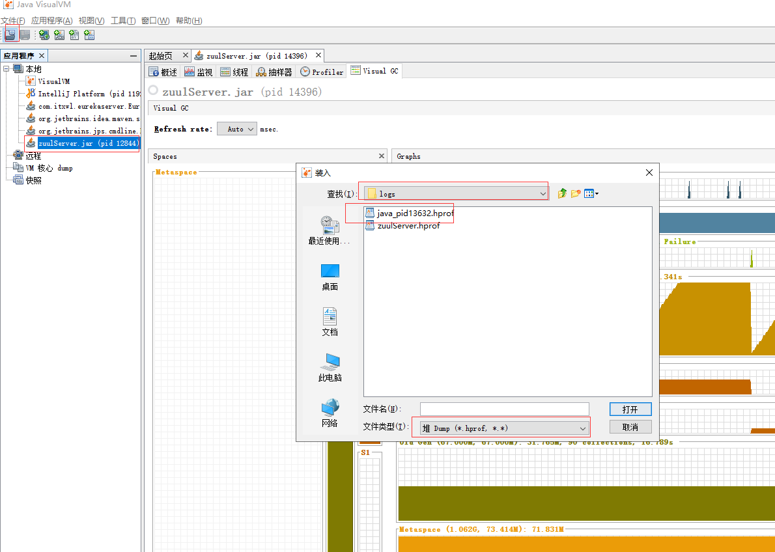The height and width of the screenshot is (552, 775).
Task: Add a remote host via toolbar icon
Action: [44, 34]
